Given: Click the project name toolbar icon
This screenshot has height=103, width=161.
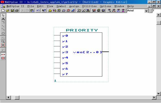Looking at the screenshot, I should [79, 10].
